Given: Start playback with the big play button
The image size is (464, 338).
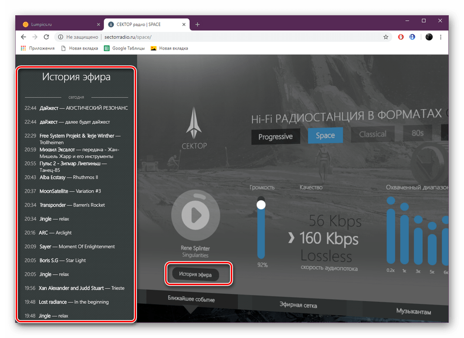Looking at the screenshot, I should (x=196, y=215).
